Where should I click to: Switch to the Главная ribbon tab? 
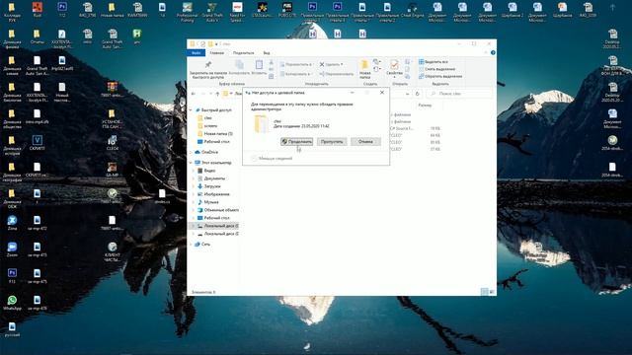pyautogui.click(x=217, y=52)
